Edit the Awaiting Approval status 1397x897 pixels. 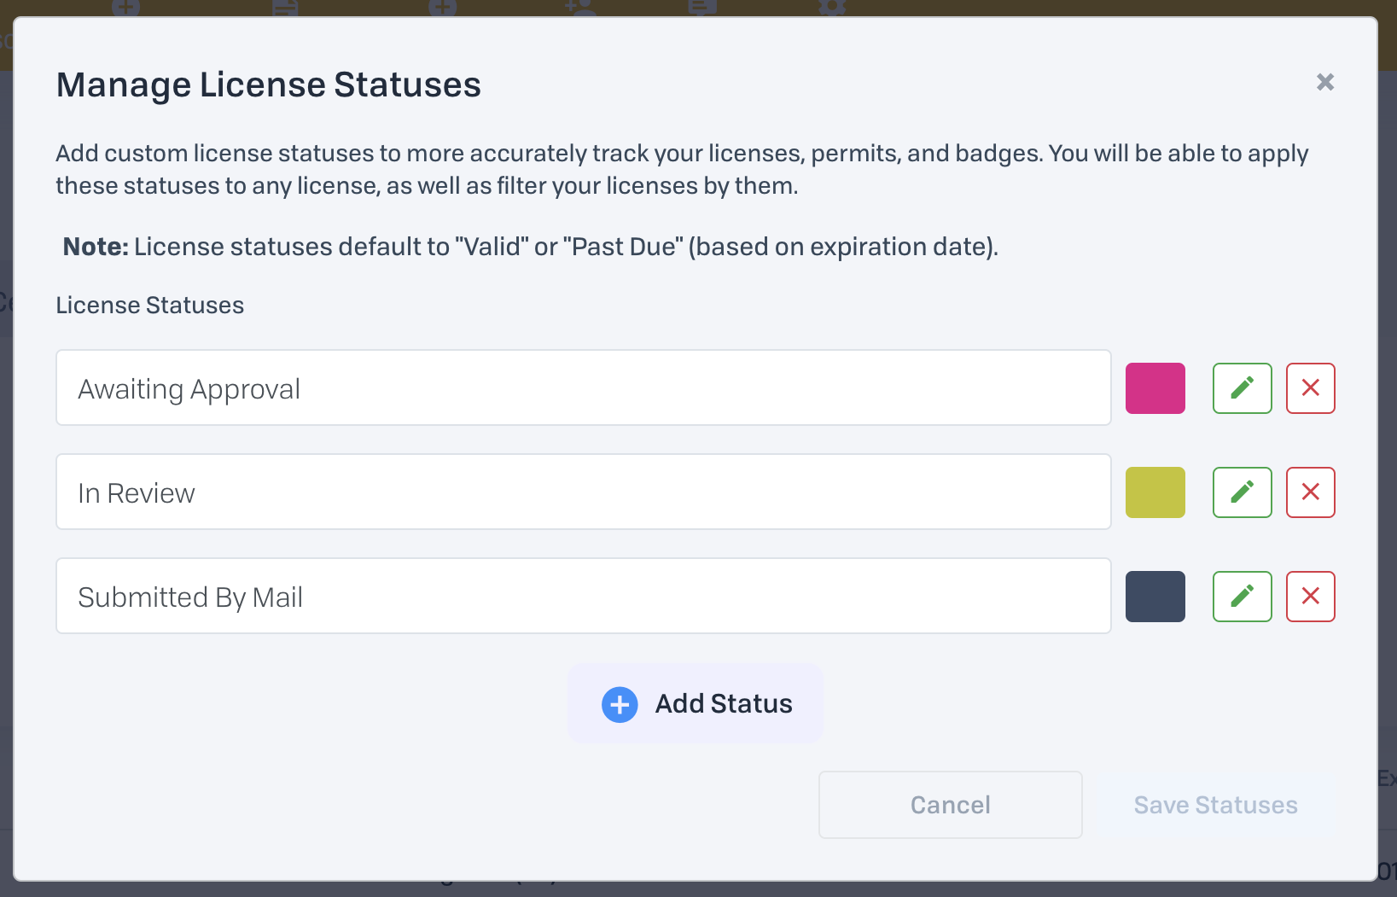pyautogui.click(x=1242, y=388)
